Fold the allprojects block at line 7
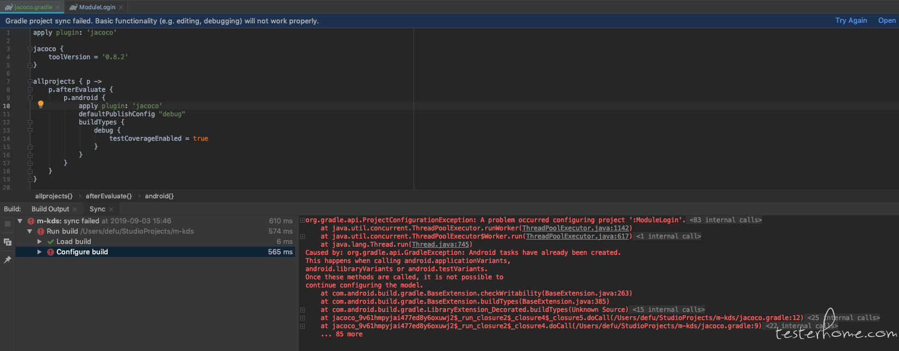 point(30,82)
